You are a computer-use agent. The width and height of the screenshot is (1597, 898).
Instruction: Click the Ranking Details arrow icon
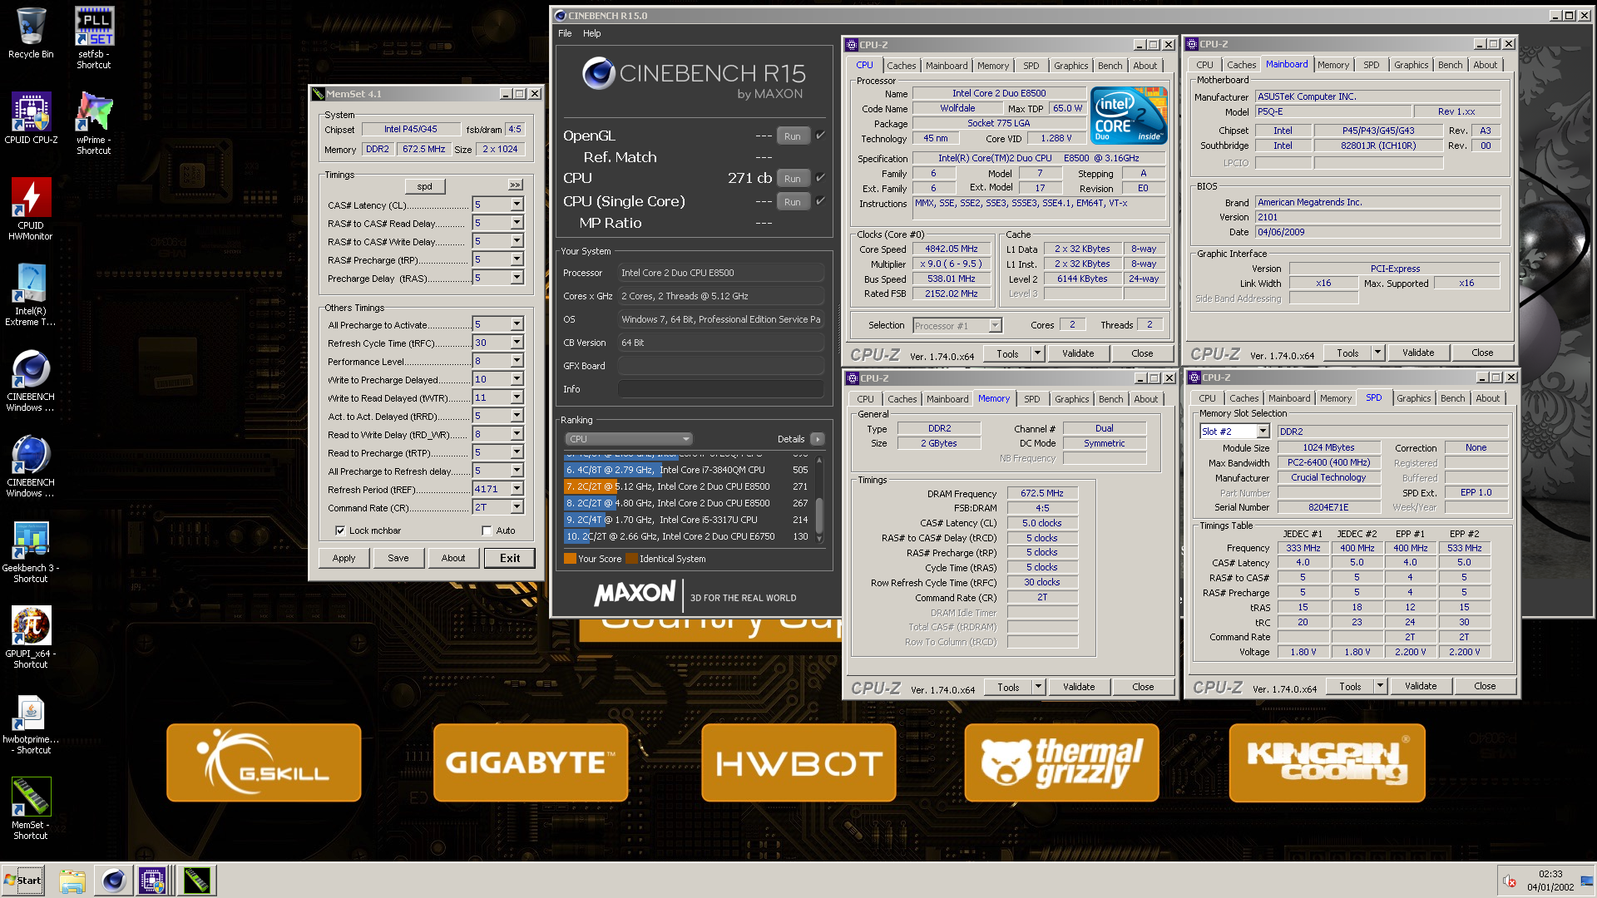point(817,439)
